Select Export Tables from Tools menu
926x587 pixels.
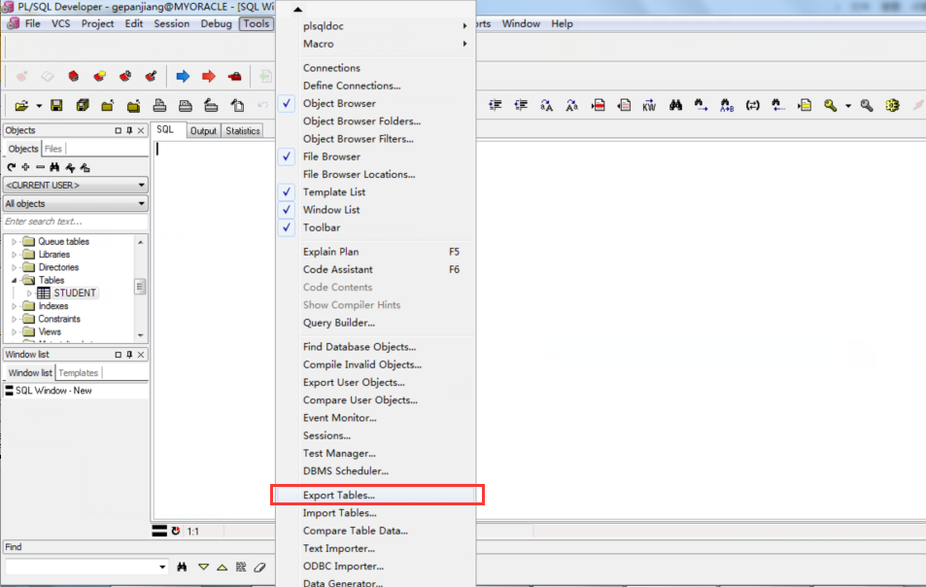click(x=339, y=496)
